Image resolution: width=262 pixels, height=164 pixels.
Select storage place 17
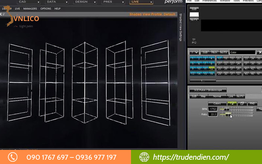tap(219, 58)
